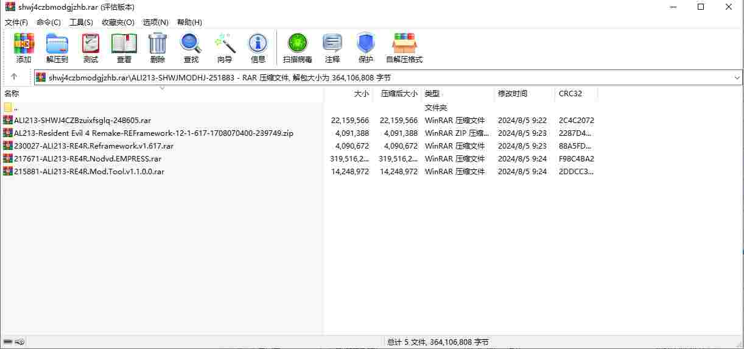
Task: Click icon of 230027-ALI213-RE4R.Reframework.v1.617.rar
Action: [x=8, y=146]
